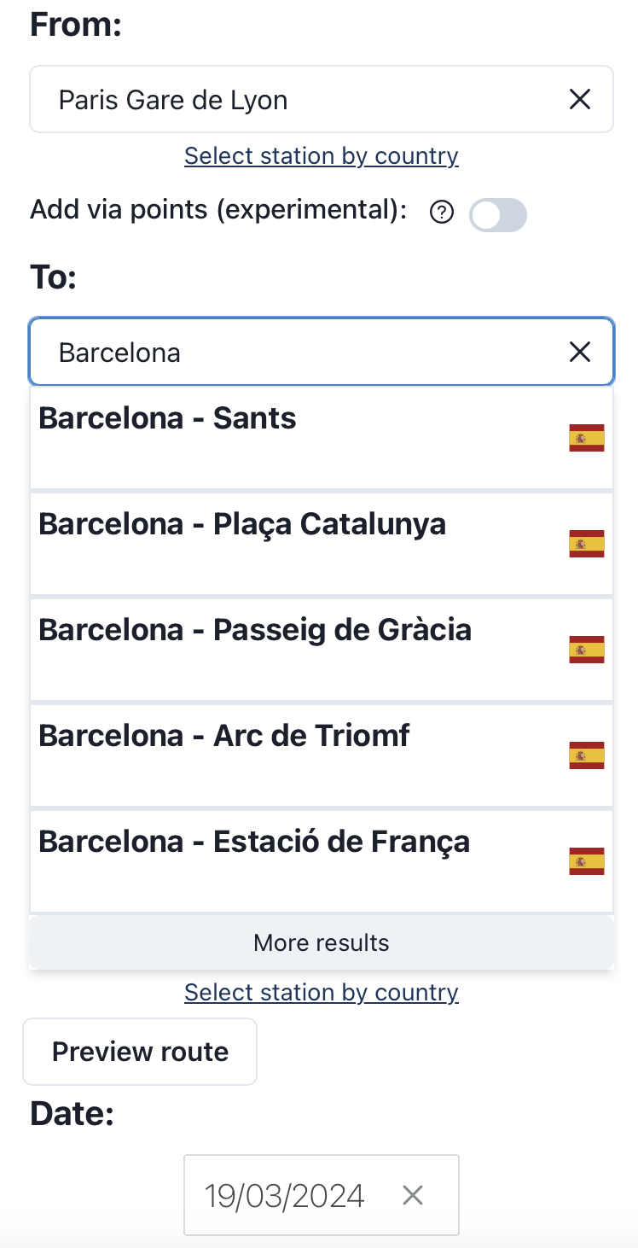Click the flag next to Arc de Triomf
638x1248 pixels.
click(x=587, y=755)
